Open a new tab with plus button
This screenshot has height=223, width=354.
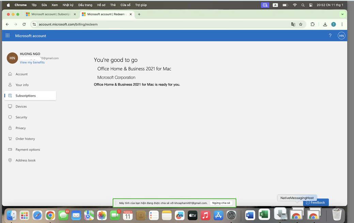[x=139, y=14]
